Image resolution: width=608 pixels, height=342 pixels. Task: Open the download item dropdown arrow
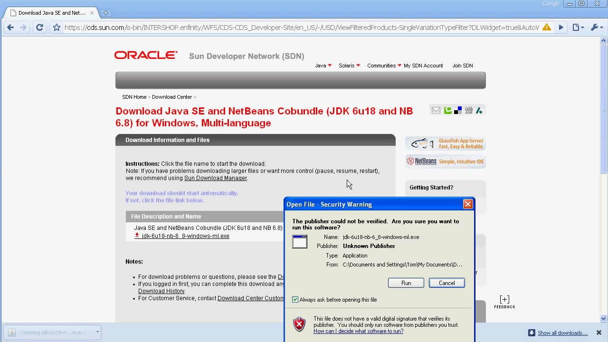click(97, 332)
